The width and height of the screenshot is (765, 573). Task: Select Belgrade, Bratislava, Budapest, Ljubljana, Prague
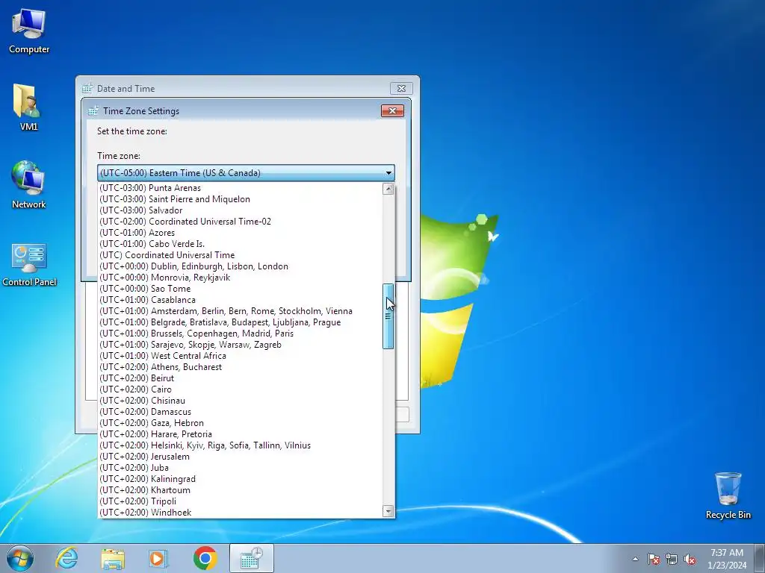click(x=241, y=322)
